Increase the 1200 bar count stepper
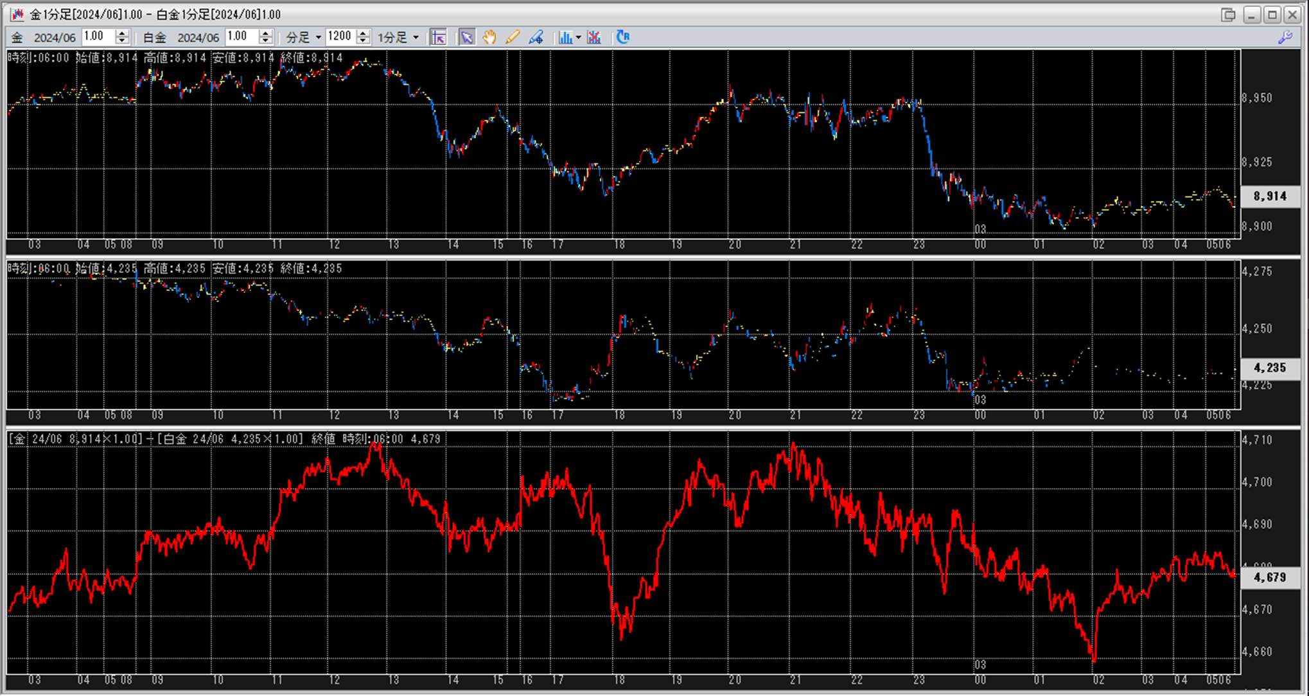This screenshot has height=696, width=1309. pos(363,33)
